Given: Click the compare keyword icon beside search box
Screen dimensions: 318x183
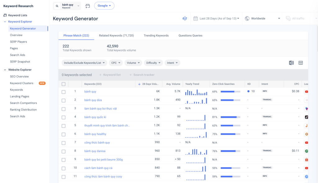Looking at the screenshot, I should pyautogui.click(x=88, y=6).
